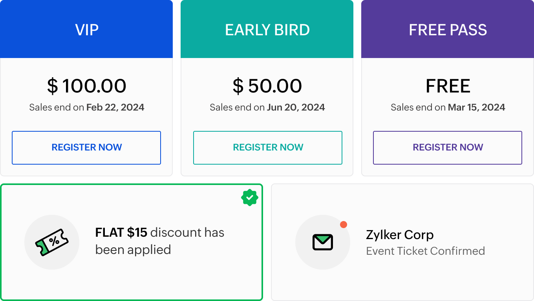Select the VIP header banner
534x301 pixels.
pos(86,29)
